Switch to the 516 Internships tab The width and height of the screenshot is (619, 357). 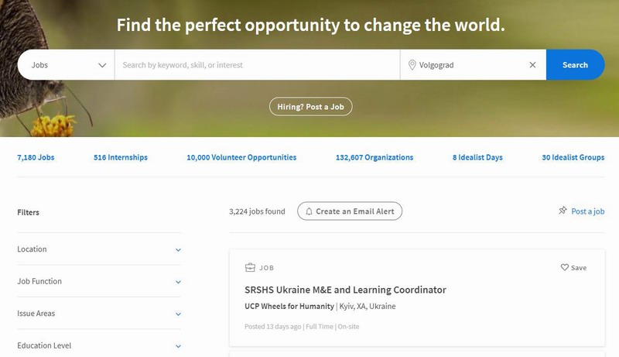120,157
